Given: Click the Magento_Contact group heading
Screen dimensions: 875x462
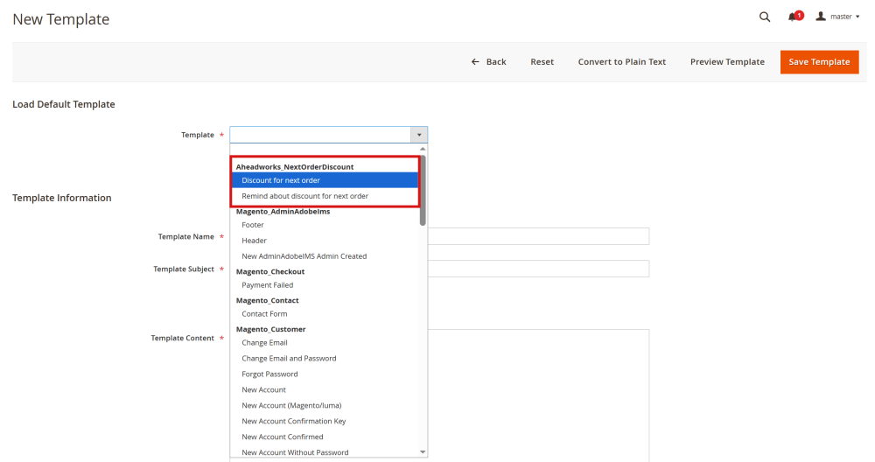Looking at the screenshot, I should pos(267,301).
